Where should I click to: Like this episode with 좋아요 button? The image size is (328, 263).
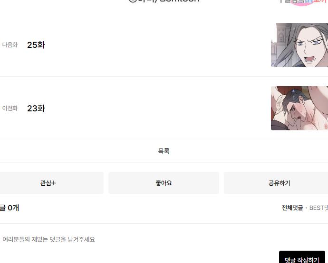point(164,183)
